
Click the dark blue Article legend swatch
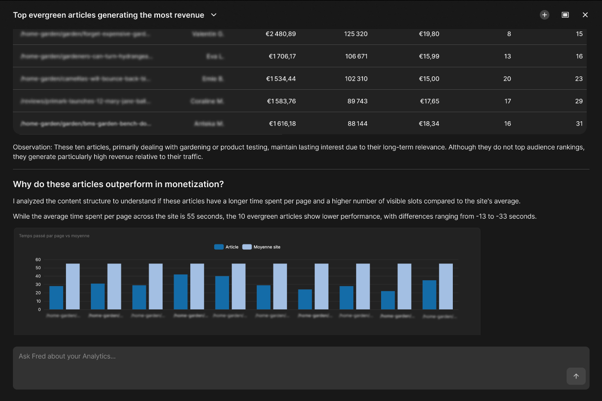(x=219, y=247)
